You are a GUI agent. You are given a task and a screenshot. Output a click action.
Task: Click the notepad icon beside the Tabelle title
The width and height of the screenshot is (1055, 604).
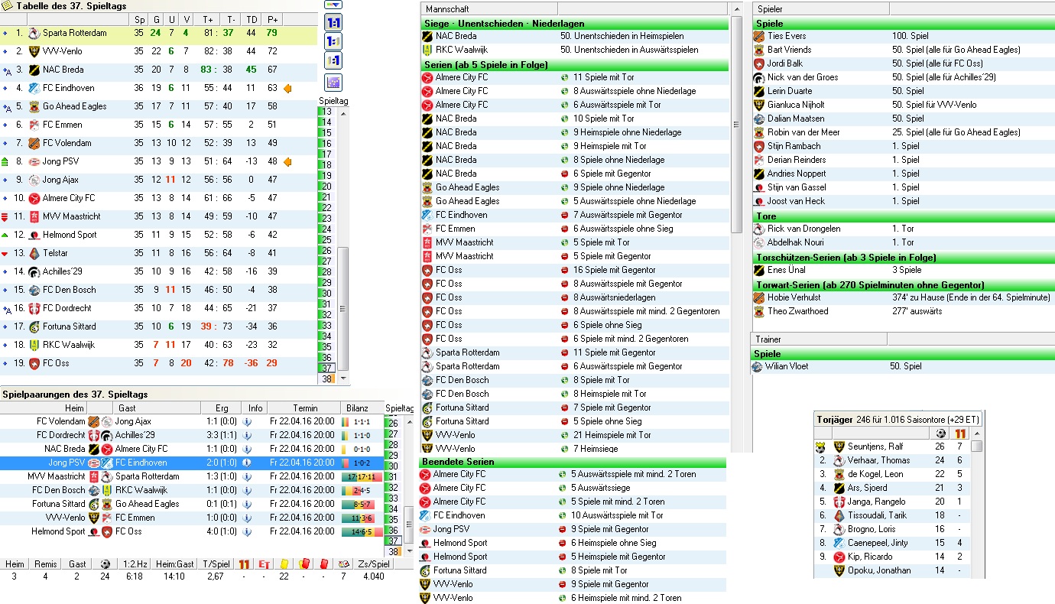coord(8,5)
